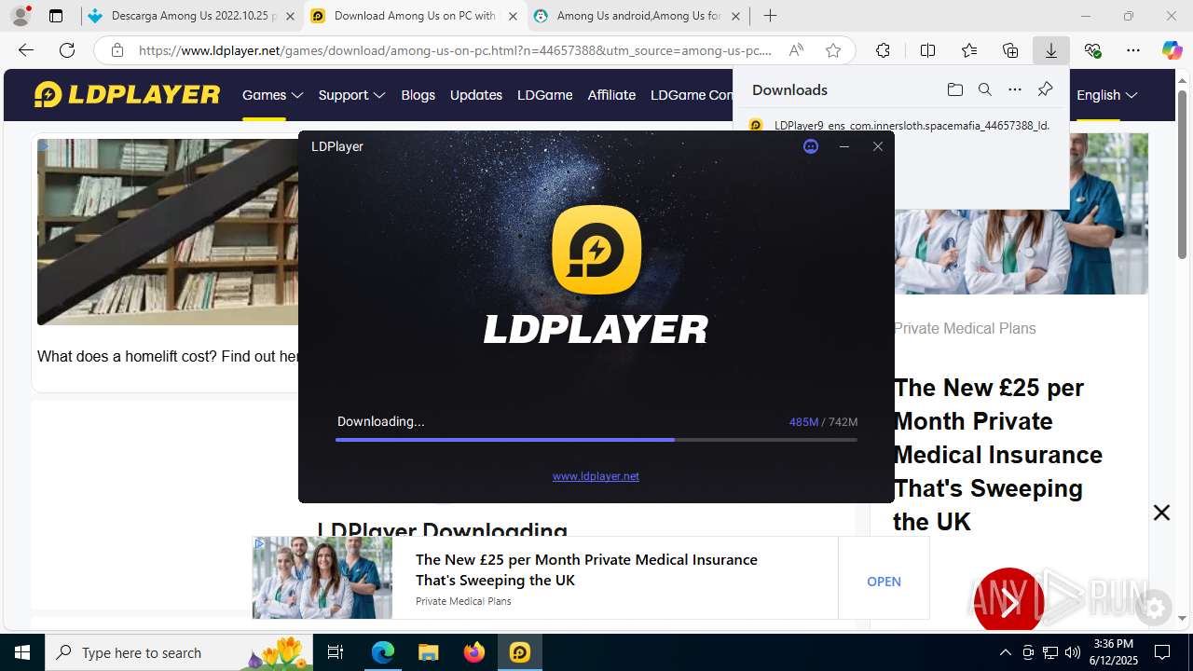1193x671 pixels.
Task: Open Browser essentials icon
Action: pyautogui.click(x=1092, y=50)
